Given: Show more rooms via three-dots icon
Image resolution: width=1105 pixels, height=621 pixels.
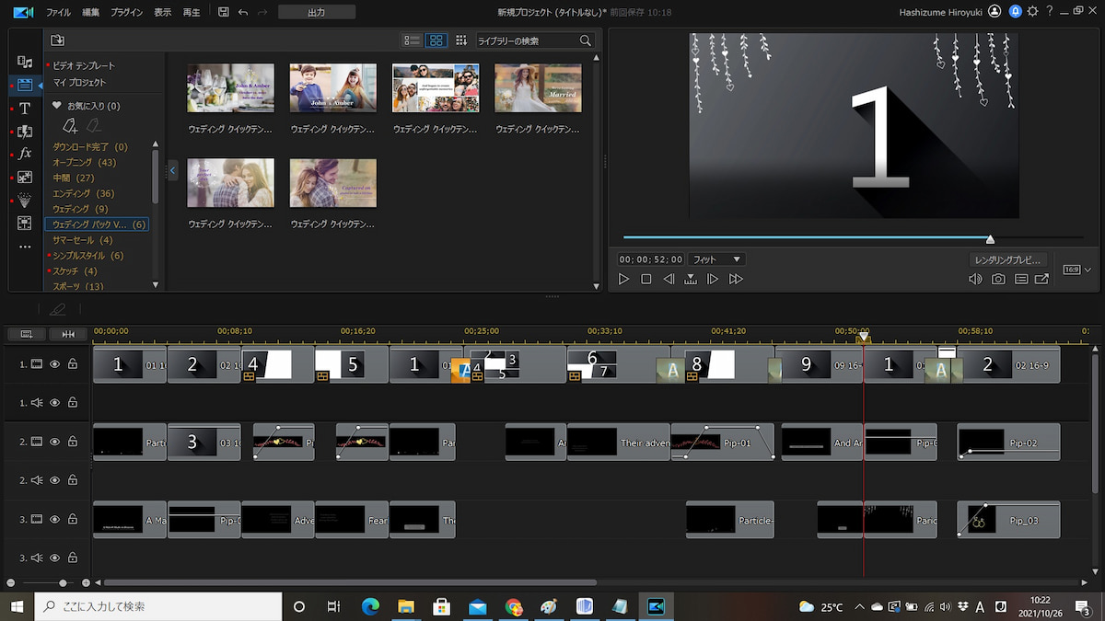Looking at the screenshot, I should click(x=25, y=247).
